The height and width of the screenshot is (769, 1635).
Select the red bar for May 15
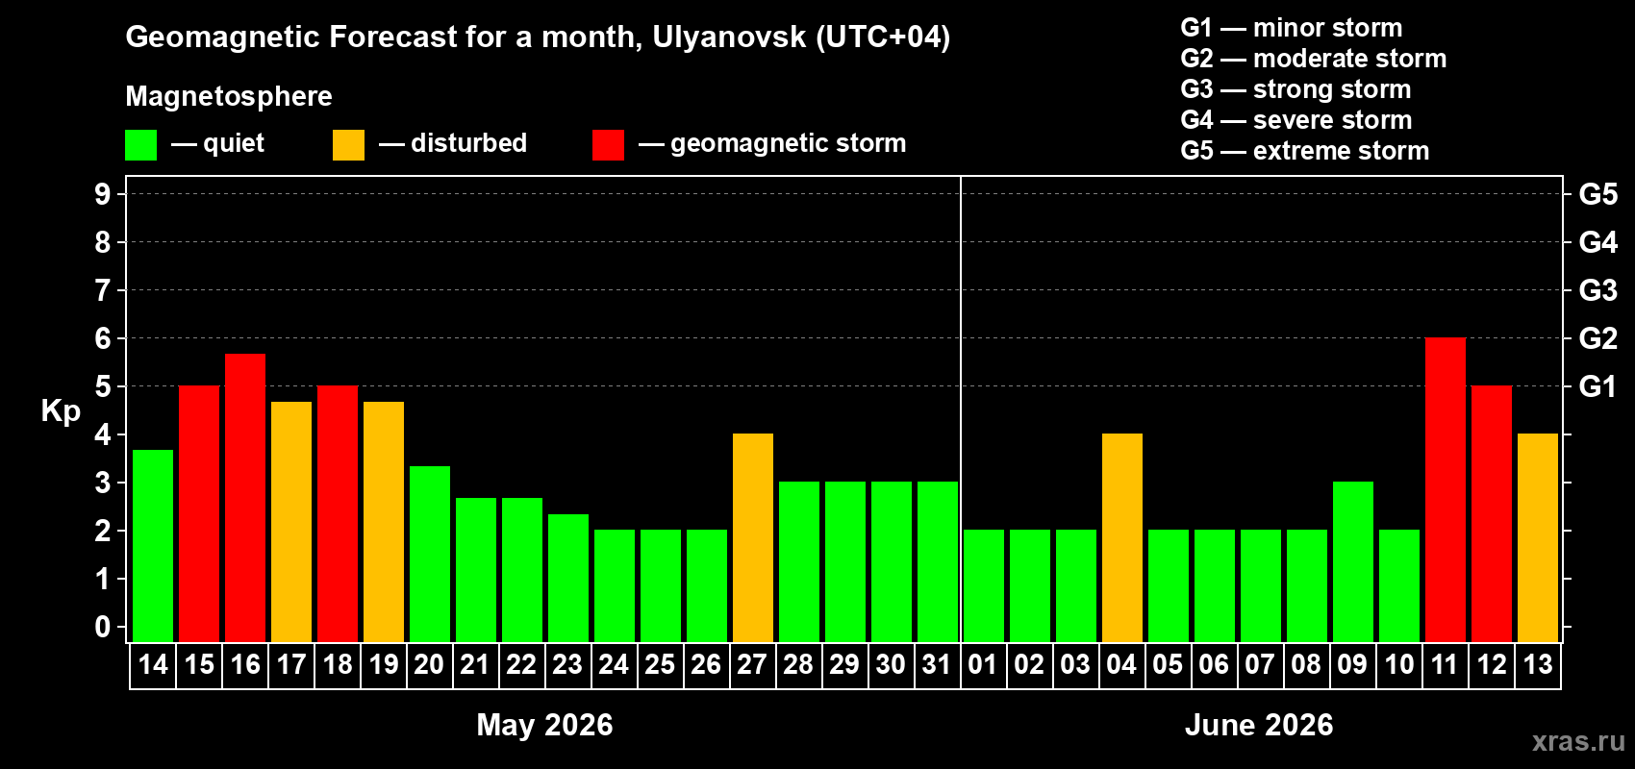coord(199,514)
